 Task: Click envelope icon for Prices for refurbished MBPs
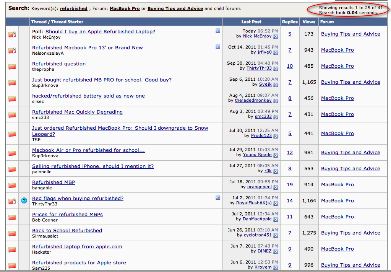click(x=12, y=217)
